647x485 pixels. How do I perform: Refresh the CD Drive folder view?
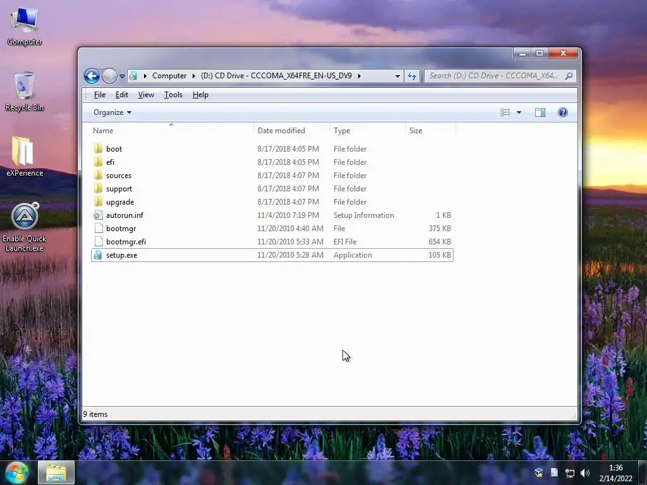click(x=412, y=76)
